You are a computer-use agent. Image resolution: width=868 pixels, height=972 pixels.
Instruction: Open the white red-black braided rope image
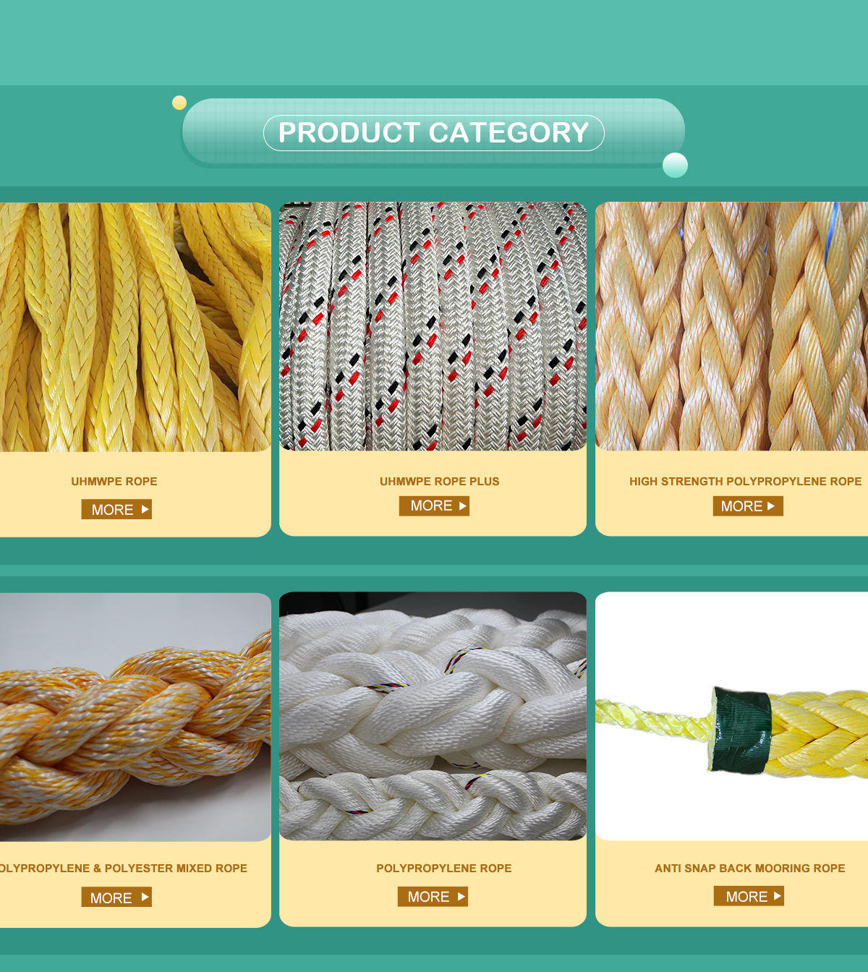tap(433, 326)
